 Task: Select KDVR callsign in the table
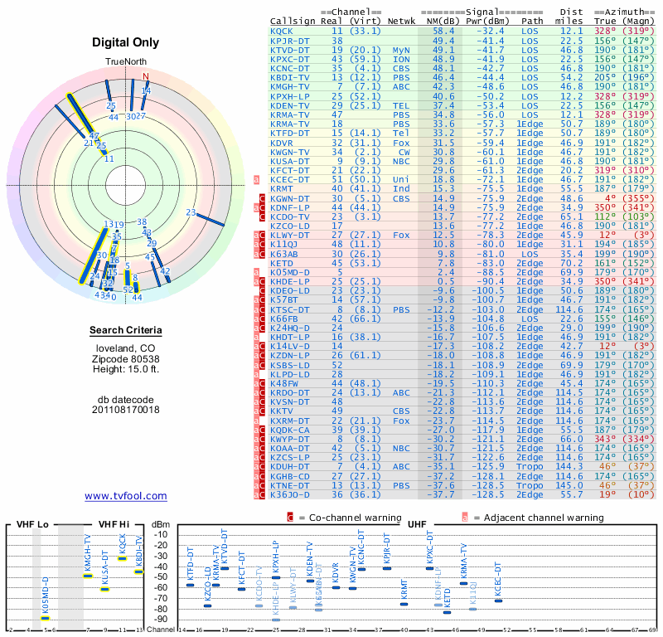click(282, 143)
